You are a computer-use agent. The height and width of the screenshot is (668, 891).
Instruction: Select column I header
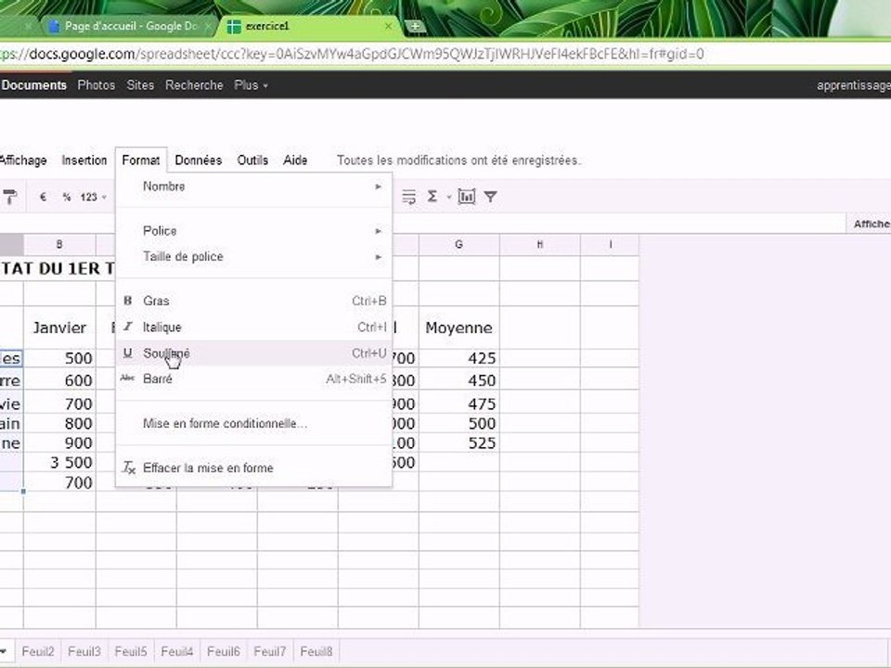pyautogui.click(x=611, y=244)
